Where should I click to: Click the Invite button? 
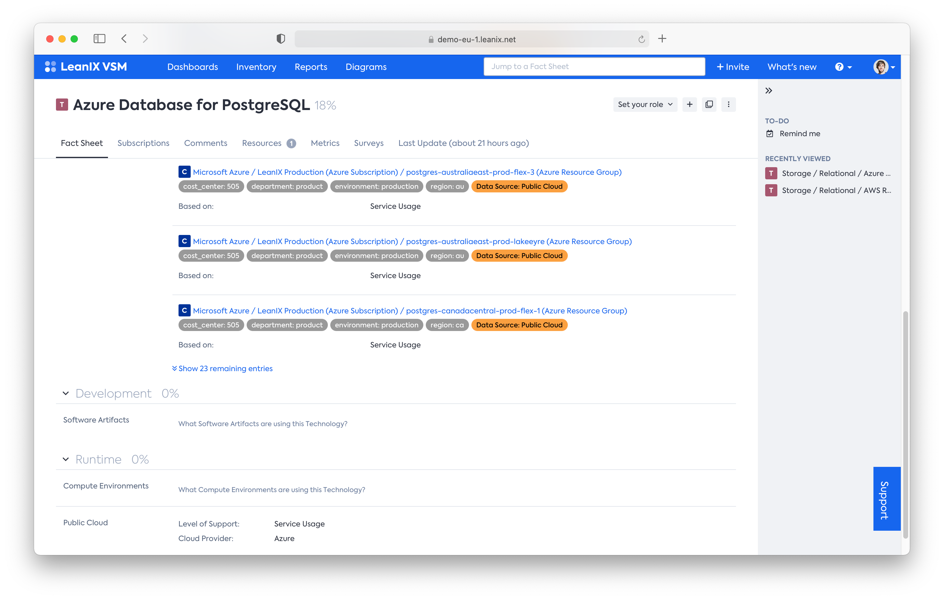point(733,67)
